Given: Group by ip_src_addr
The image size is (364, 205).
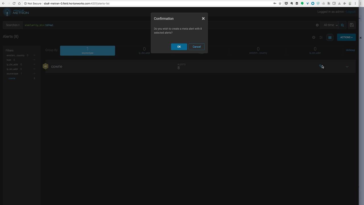Looking at the screenshot, I should (315, 50).
